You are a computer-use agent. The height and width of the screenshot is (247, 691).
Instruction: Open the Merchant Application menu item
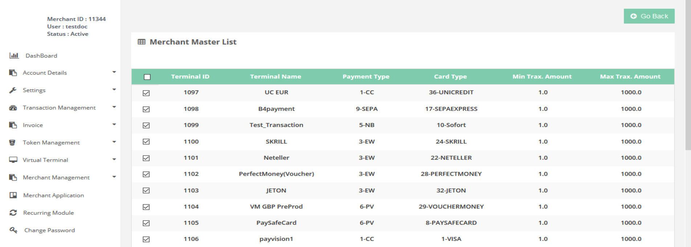click(53, 195)
